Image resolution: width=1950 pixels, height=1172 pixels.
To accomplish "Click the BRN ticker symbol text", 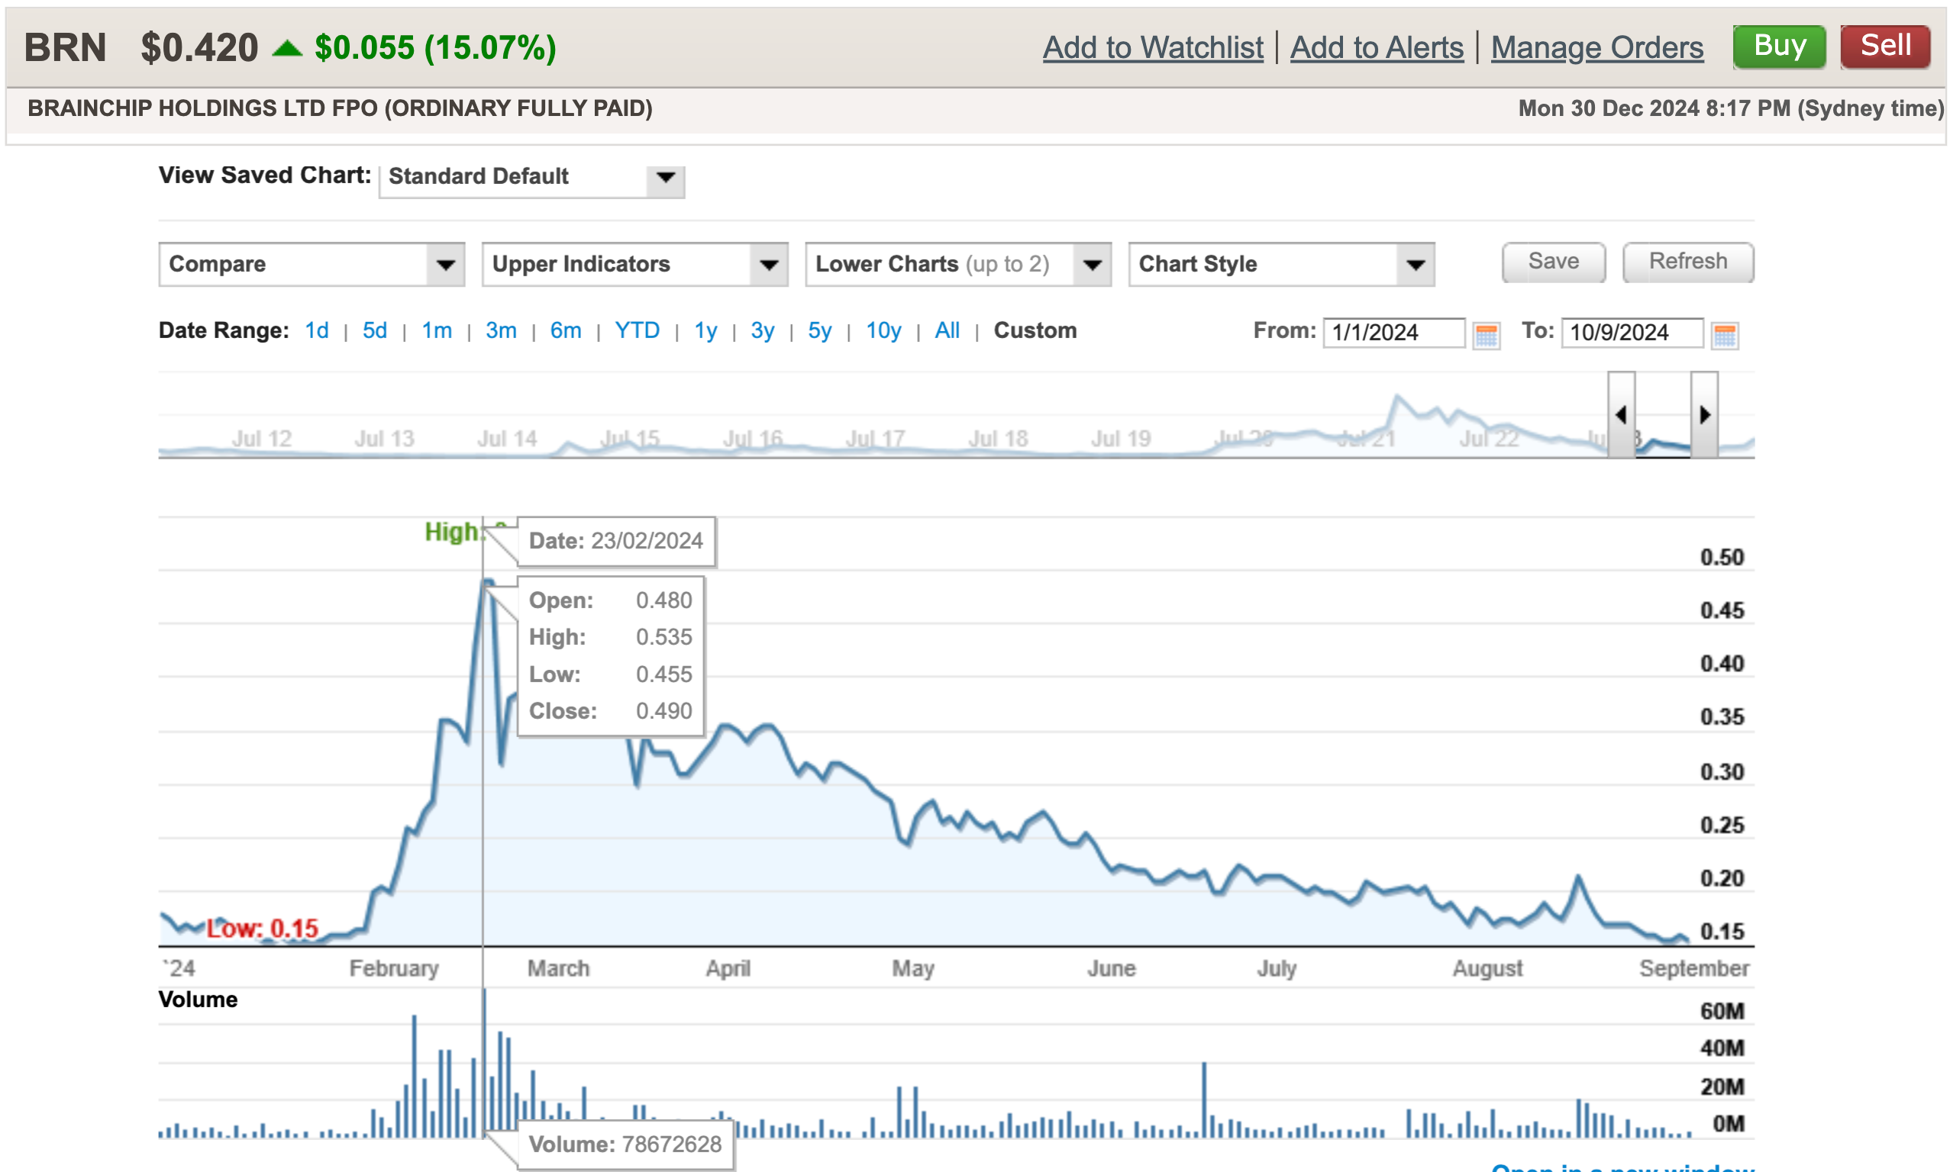I will [65, 48].
